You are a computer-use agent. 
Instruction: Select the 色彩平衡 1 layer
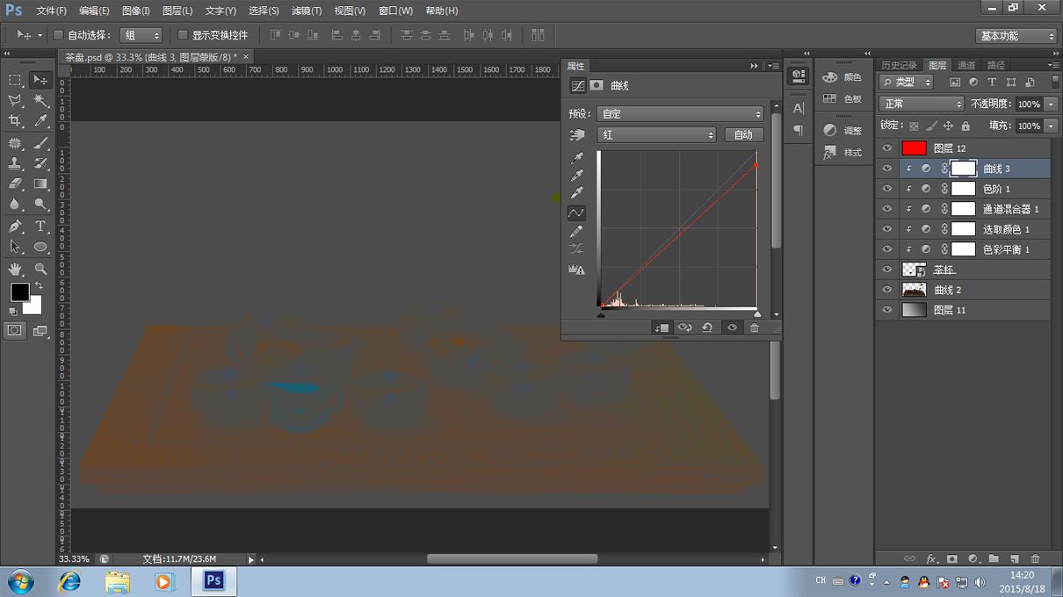(1005, 249)
